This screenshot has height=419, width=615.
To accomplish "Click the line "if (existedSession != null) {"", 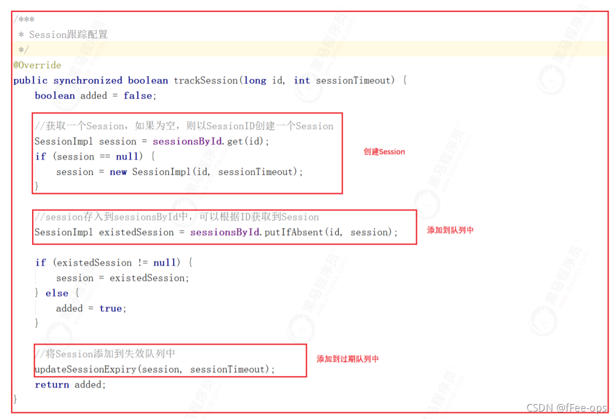I will (114, 262).
